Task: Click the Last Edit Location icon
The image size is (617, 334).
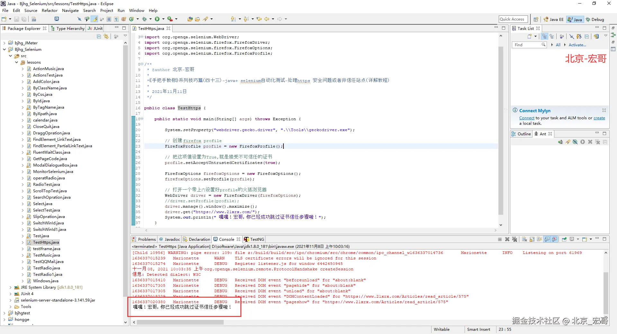Action: 259,19
